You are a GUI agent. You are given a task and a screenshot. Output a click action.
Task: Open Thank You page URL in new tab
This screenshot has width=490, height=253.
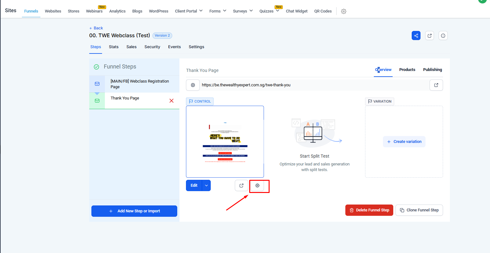[x=436, y=85]
